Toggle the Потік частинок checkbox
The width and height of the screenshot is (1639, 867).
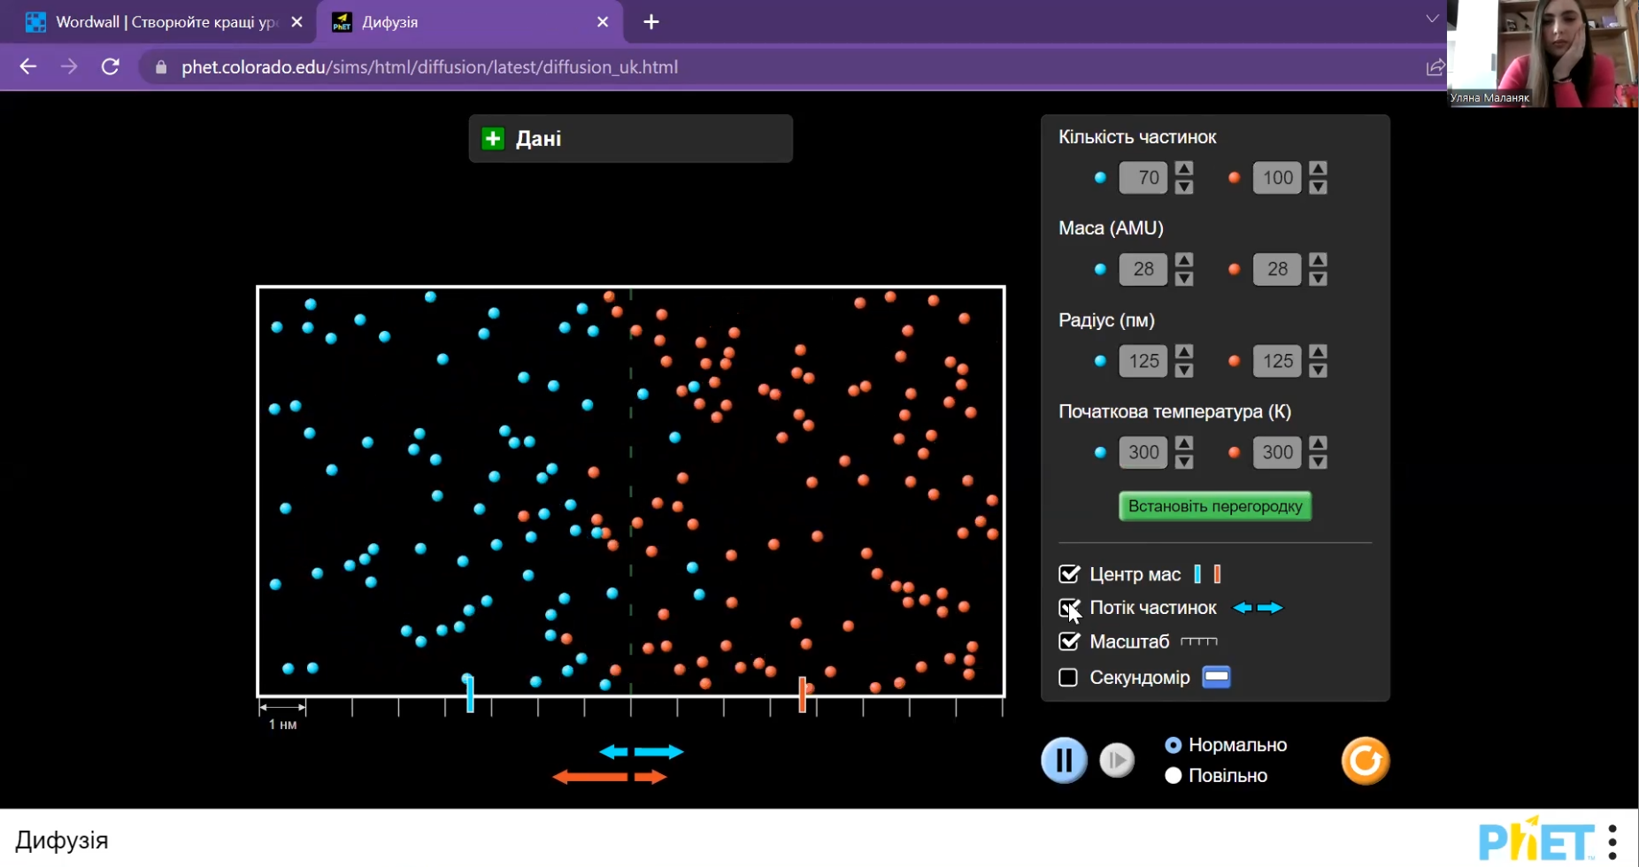(1069, 608)
